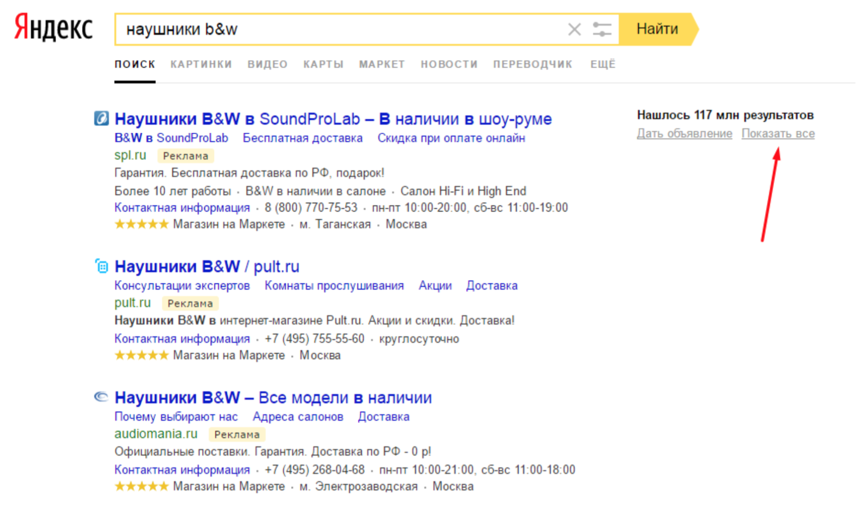The image size is (867, 506).
Task: Click the spl.ru domain link
Action: tap(130, 155)
